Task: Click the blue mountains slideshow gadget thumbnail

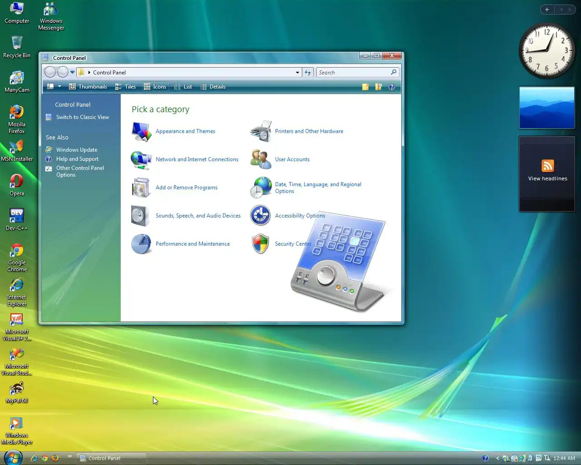Action: pos(547,108)
